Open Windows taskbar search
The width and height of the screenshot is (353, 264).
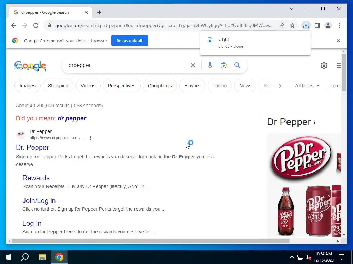[x=25, y=257]
